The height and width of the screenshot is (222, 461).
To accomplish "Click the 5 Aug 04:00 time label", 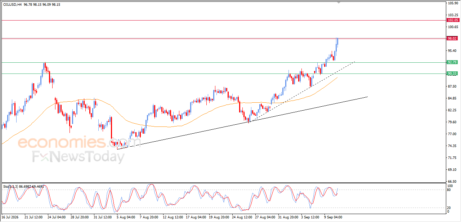I will (x=126, y=217).
